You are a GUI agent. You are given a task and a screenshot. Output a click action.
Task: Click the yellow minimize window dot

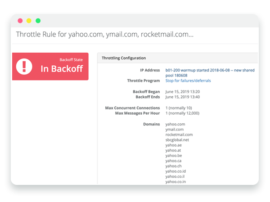coord(29,21)
